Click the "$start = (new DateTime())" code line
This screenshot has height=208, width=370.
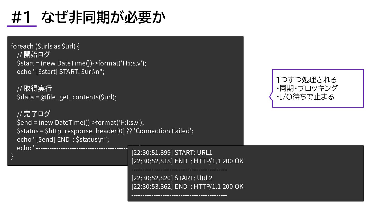coord(81,63)
